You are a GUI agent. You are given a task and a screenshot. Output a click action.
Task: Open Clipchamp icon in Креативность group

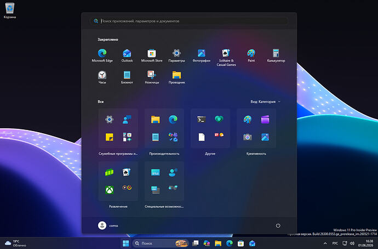click(x=265, y=119)
